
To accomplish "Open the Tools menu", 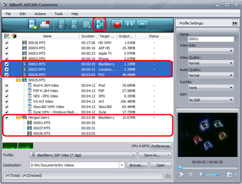I will coord(59,14).
